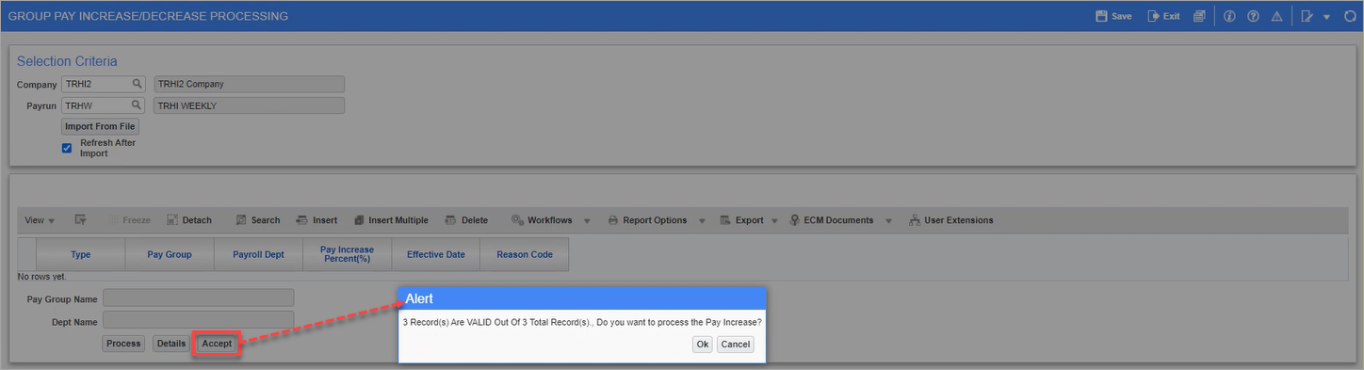Click the TRHI WEEKLY description field
The image size is (1364, 370).
tap(249, 105)
